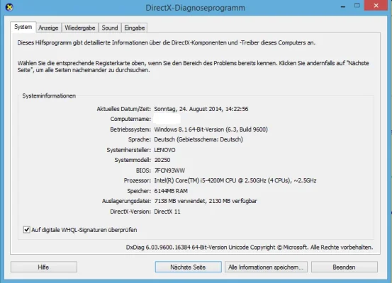392x283 pixels.
Task: Open Hilfe button
Action: point(44,267)
